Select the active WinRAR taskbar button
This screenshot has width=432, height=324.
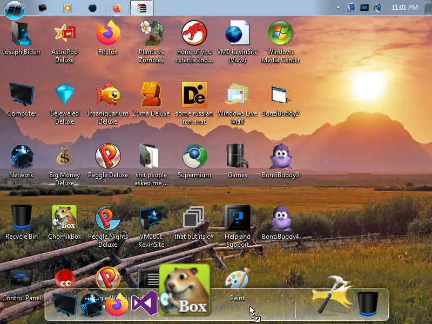[x=142, y=8]
